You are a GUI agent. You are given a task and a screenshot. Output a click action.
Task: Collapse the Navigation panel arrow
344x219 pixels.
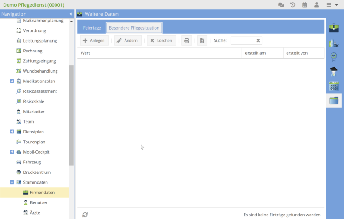coord(71,14)
